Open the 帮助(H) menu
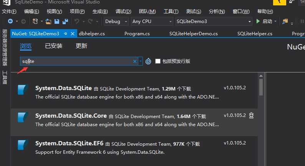This screenshot has height=166, width=305. point(265,12)
